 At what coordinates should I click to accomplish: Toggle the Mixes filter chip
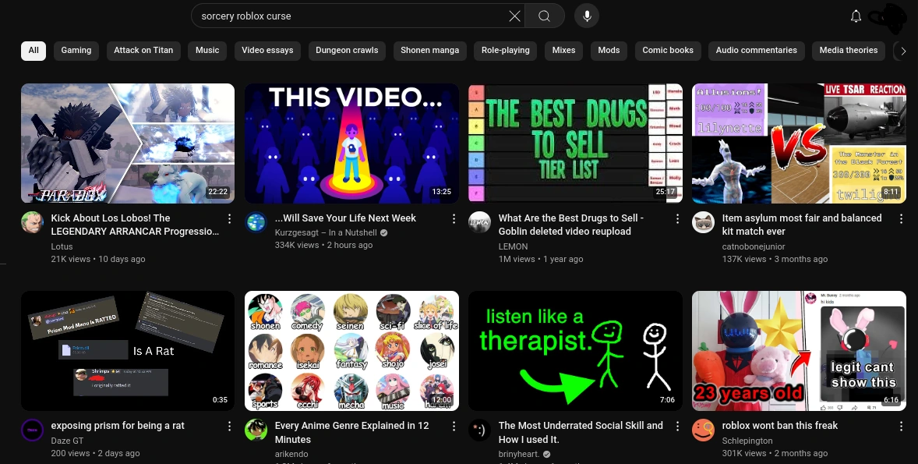[x=563, y=51]
